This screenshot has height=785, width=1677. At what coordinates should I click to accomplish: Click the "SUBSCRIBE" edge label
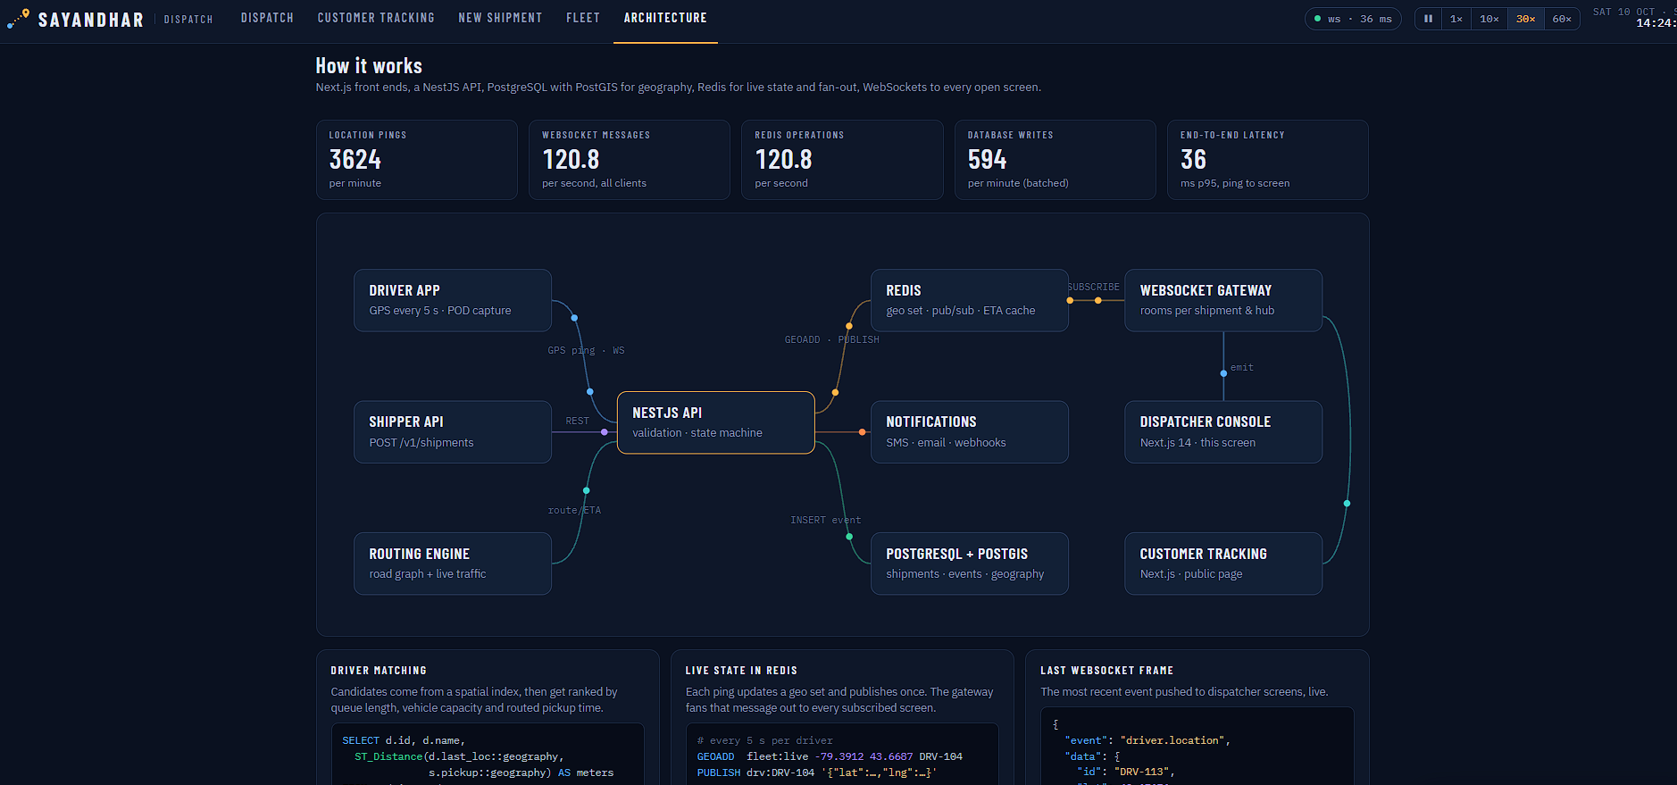tap(1093, 287)
